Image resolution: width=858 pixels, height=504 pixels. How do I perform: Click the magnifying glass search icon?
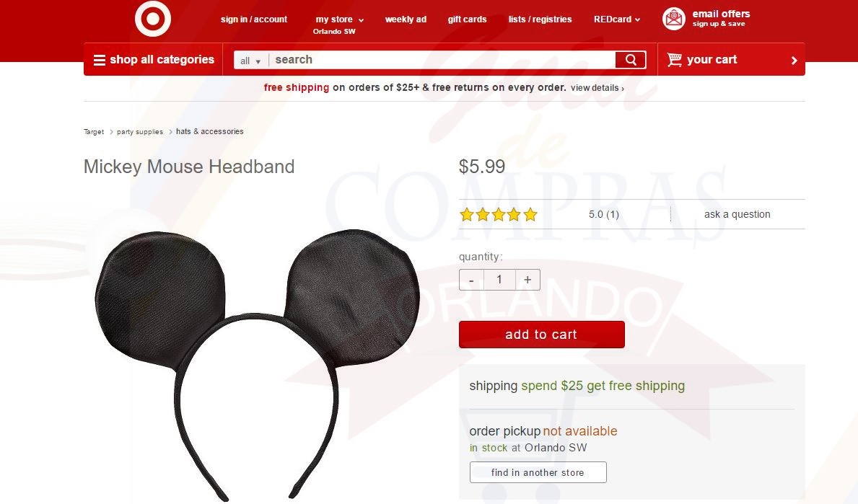coord(631,60)
